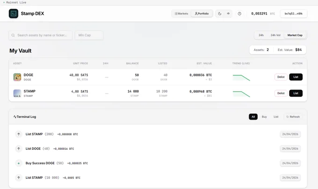This screenshot has width=318, height=189.
Task: Click the 4,00 SATS unit price
Action: click(x=79, y=91)
